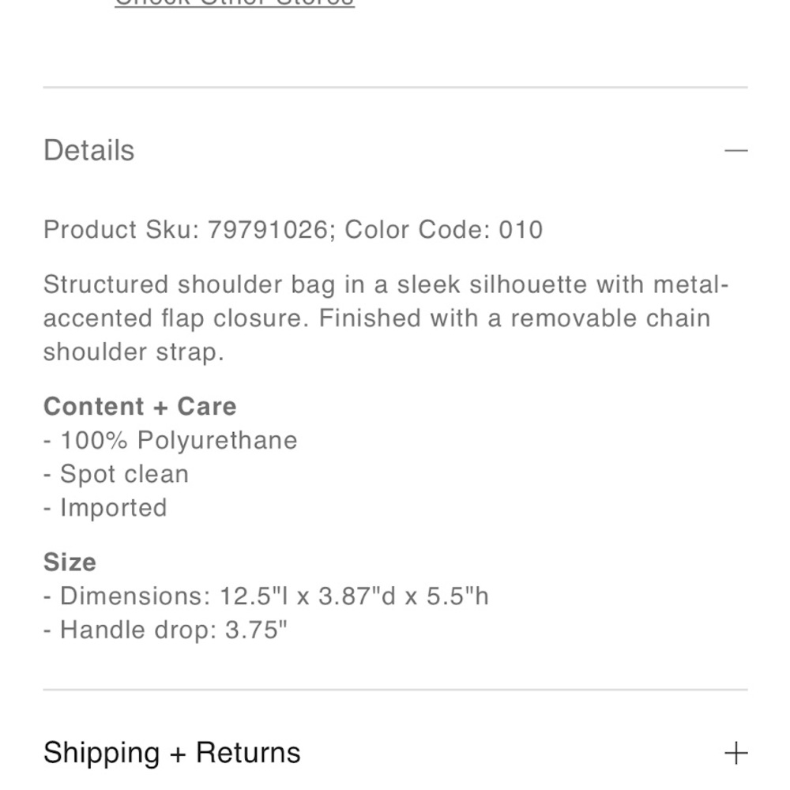Click the Product Sku number 79791026
790x790 pixels.
pos(268,230)
